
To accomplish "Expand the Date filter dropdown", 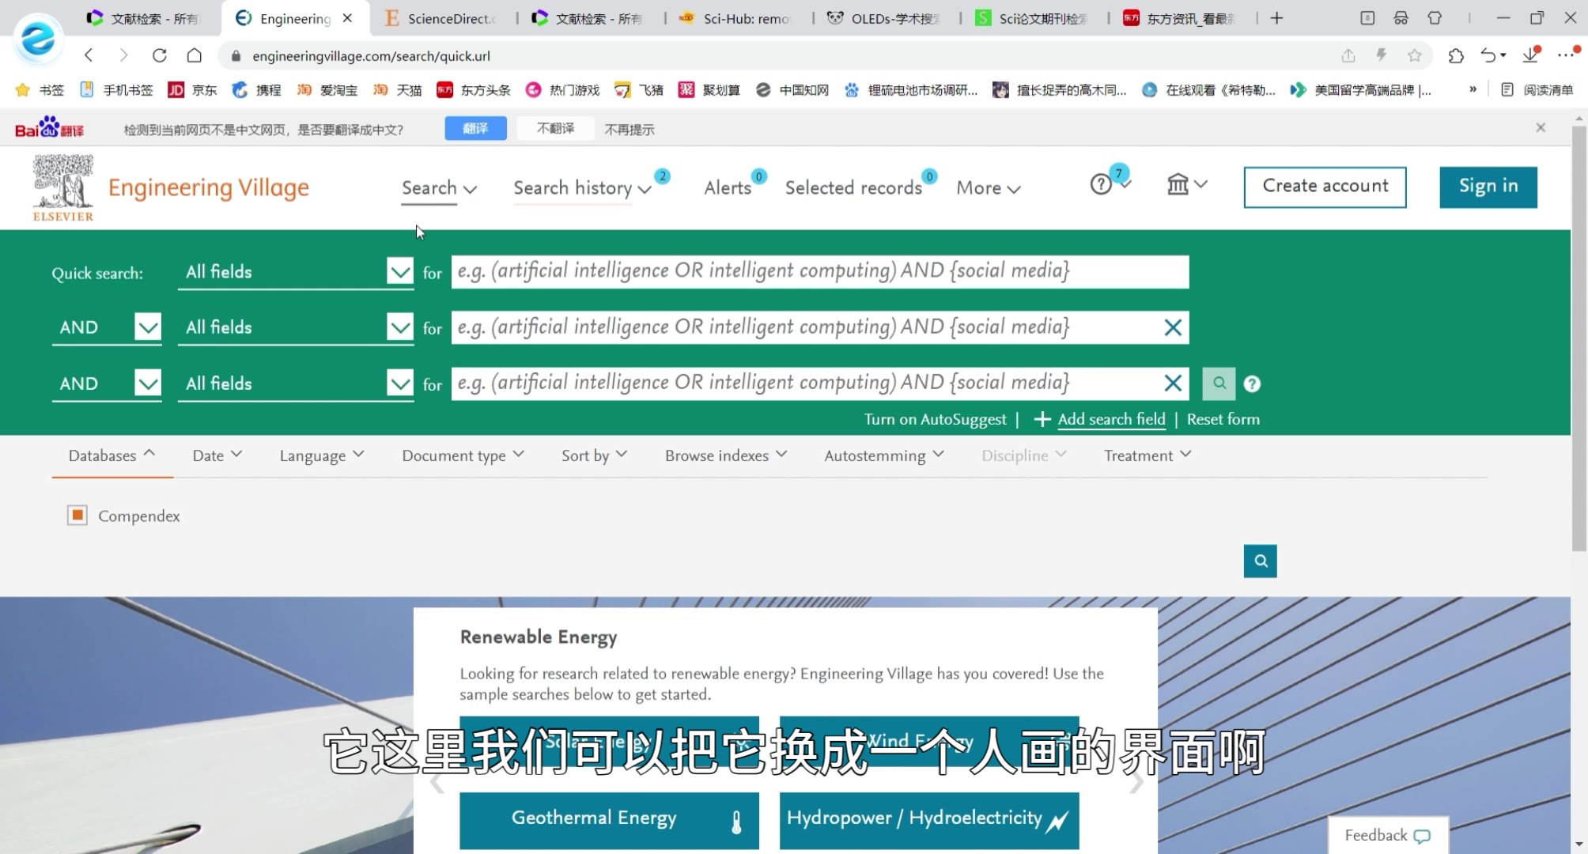I will point(217,455).
